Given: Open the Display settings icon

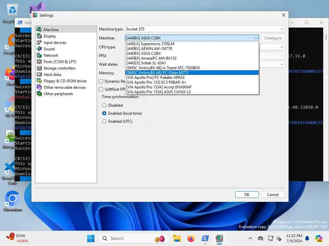Looking at the screenshot, I should point(39,36).
